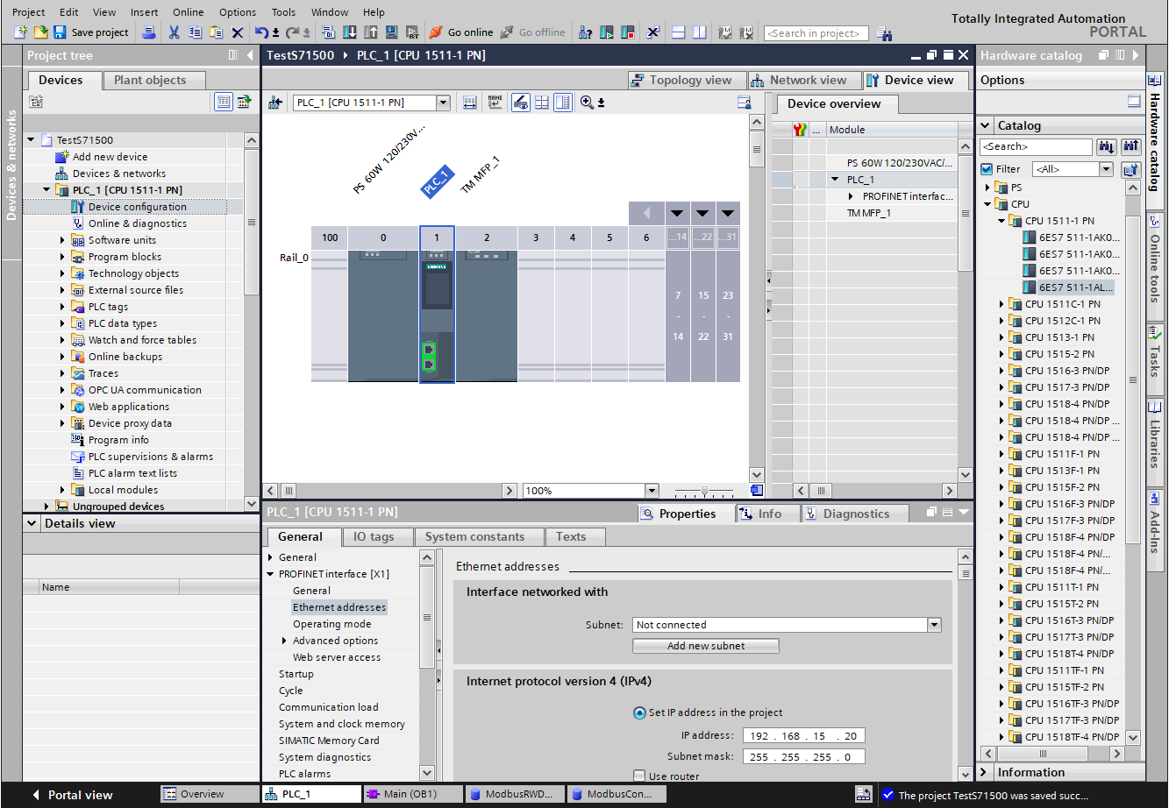The width and height of the screenshot is (1169, 808).
Task: Split editor space horizontally icon
Action: point(678,32)
